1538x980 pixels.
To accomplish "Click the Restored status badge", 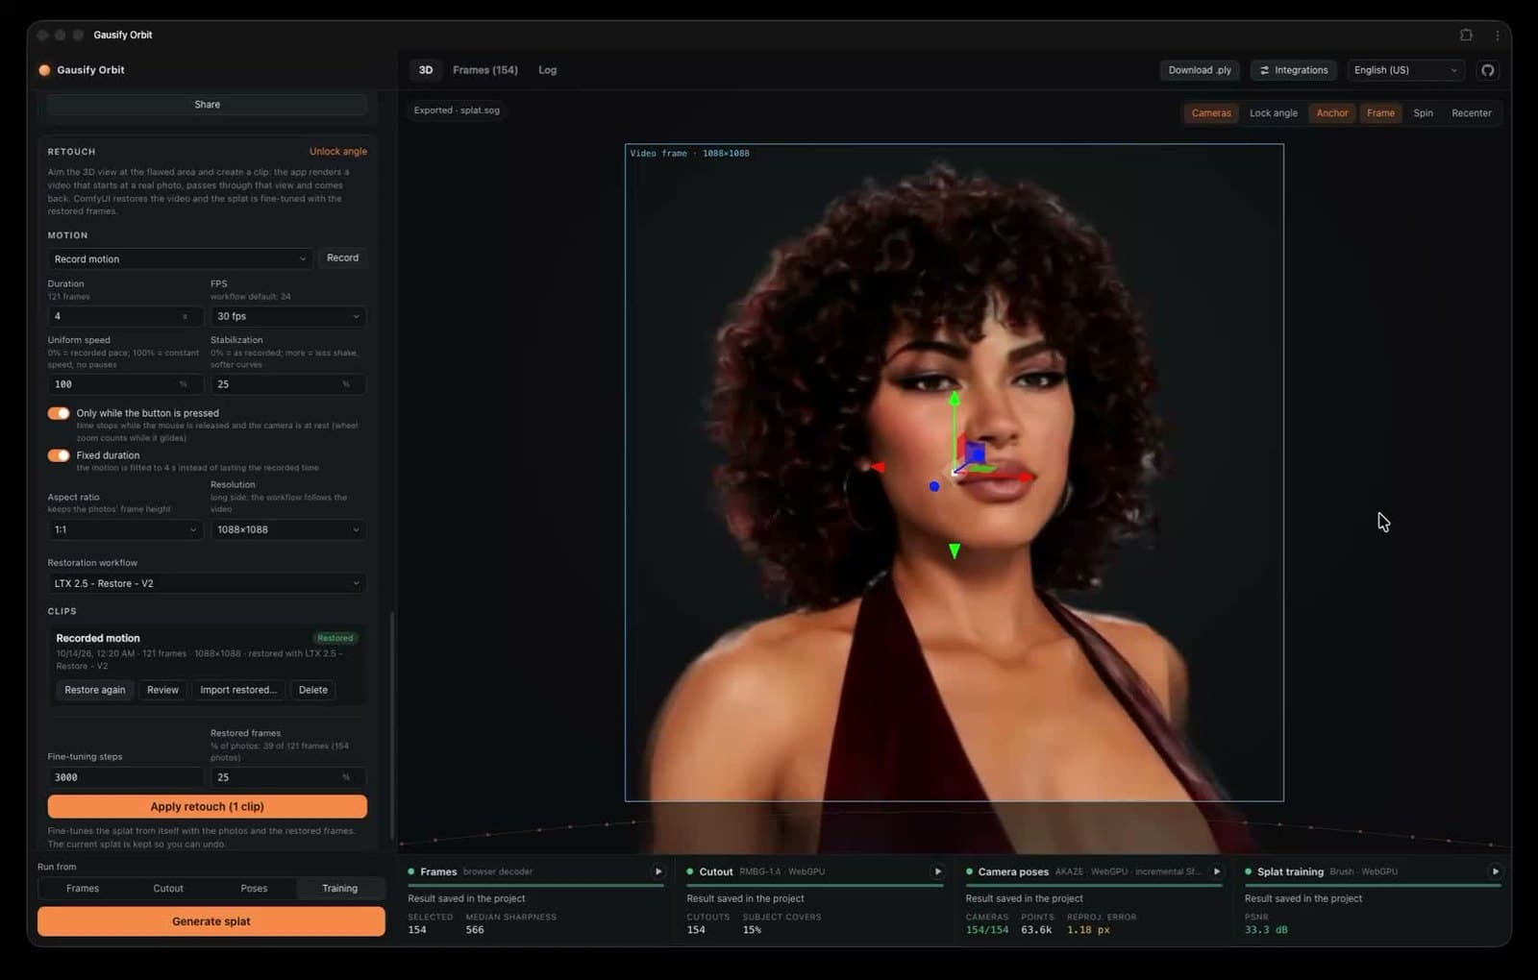I will (x=335, y=638).
